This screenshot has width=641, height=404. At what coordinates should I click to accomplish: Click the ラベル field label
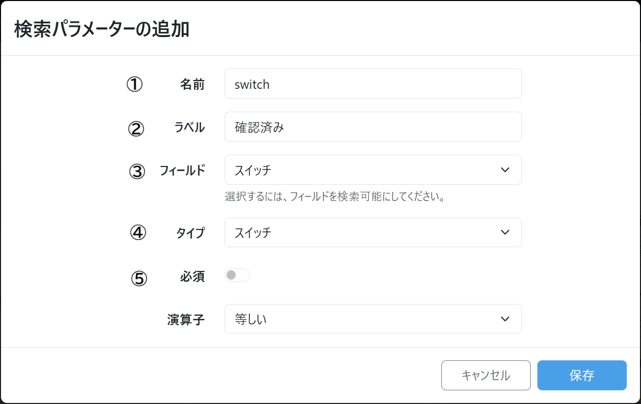click(189, 127)
